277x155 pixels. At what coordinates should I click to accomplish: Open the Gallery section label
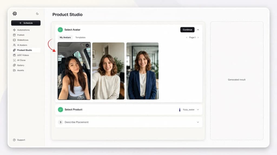[21, 65]
